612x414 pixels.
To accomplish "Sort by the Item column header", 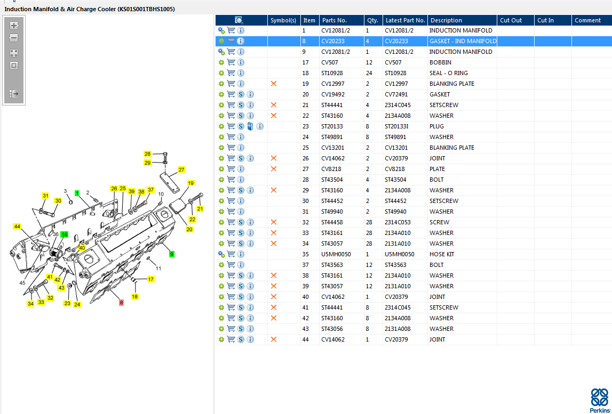I will click(309, 20).
